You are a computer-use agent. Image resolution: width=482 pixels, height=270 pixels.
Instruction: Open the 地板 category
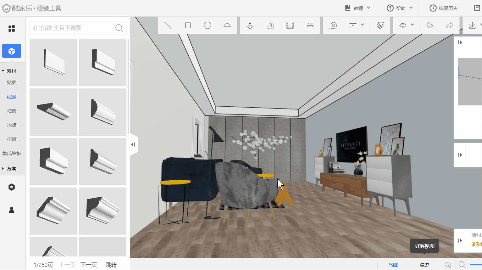pyautogui.click(x=12, y=125)
